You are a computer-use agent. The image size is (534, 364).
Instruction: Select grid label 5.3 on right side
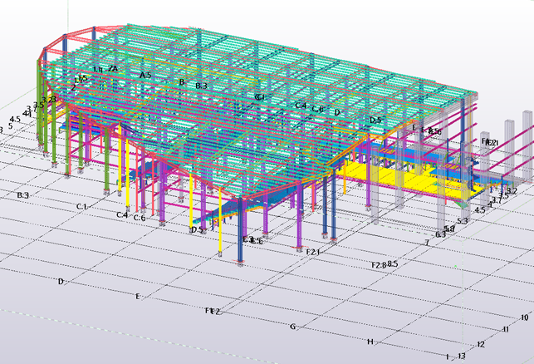pyautogui.click(x=463, y=221)
